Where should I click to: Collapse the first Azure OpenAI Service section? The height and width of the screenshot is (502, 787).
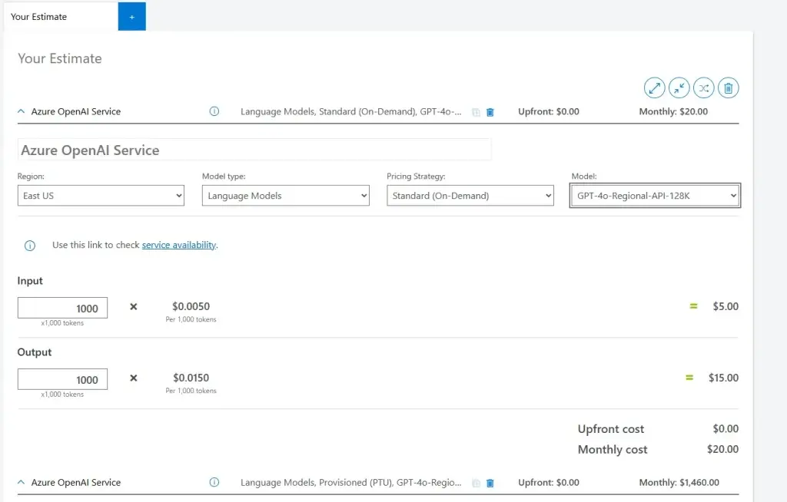coord(21,111)
